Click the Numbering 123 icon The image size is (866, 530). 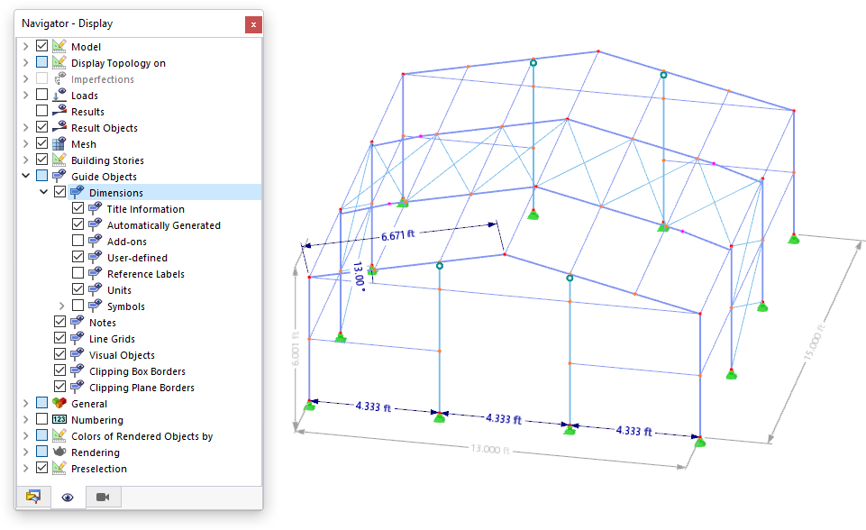[x=59, y=419]
